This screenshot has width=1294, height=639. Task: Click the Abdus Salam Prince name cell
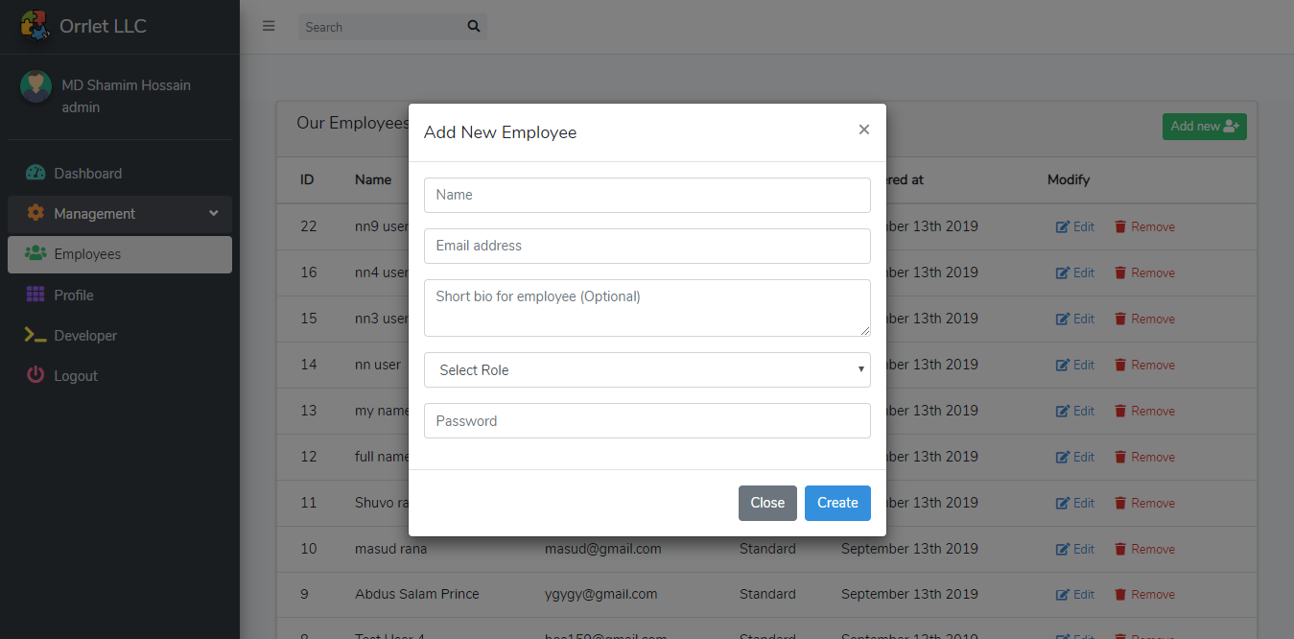click(x=417, y=594)
